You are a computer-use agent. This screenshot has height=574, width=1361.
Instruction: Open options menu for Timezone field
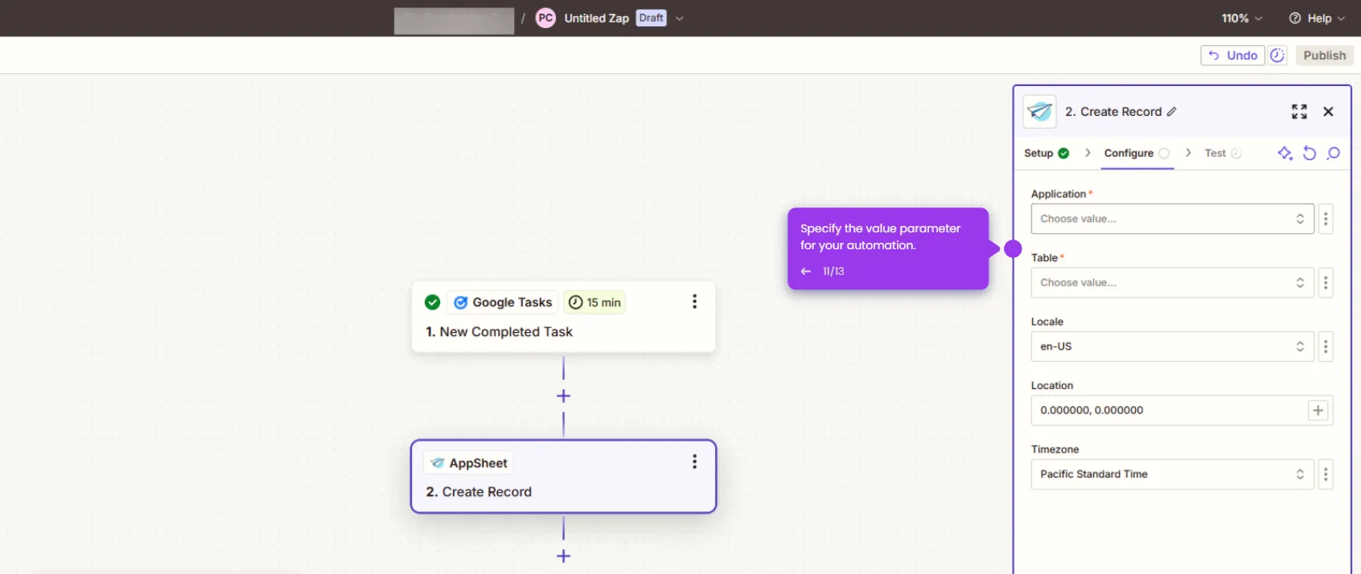1326,474
